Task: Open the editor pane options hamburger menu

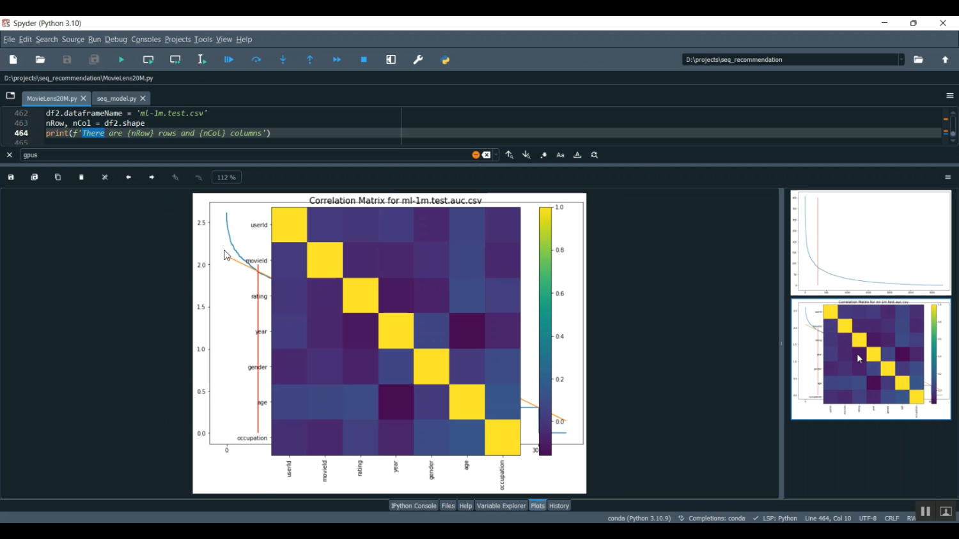Action: [949, 96]
